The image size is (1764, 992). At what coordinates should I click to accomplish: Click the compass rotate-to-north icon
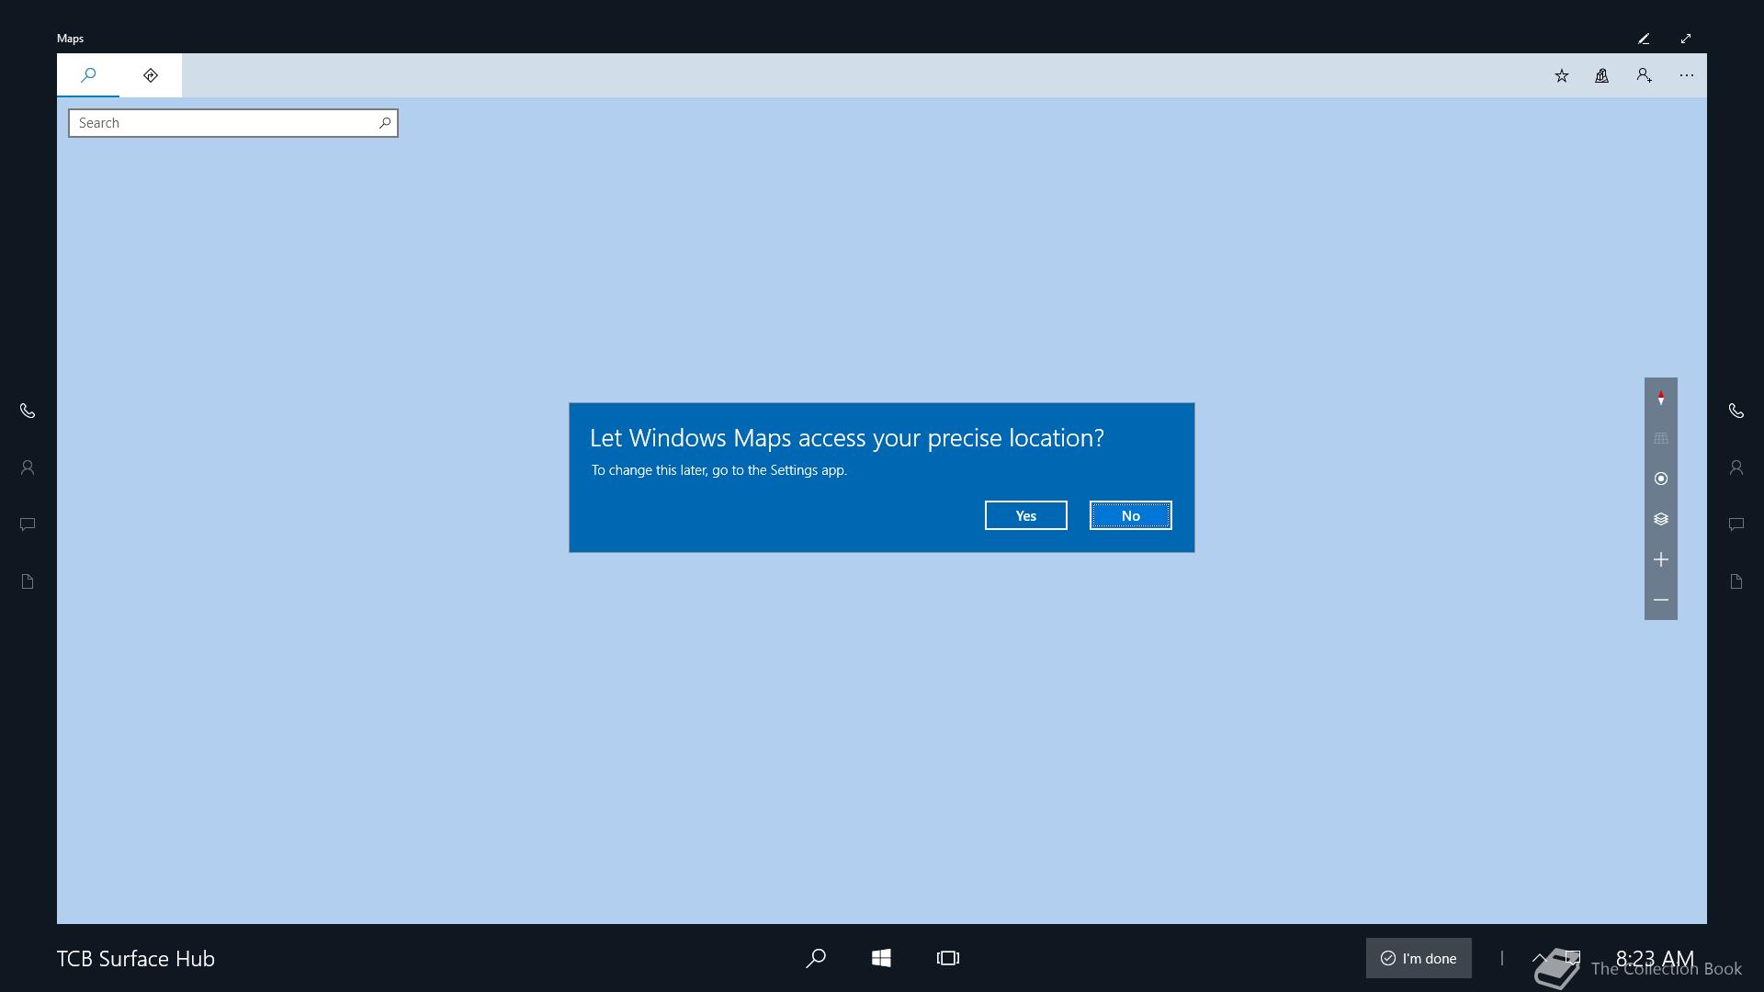tap(1661, 398)
